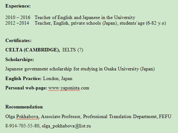Click the IELTS (7) text
This screenshot has height=133, width=178.
(73, 50)
